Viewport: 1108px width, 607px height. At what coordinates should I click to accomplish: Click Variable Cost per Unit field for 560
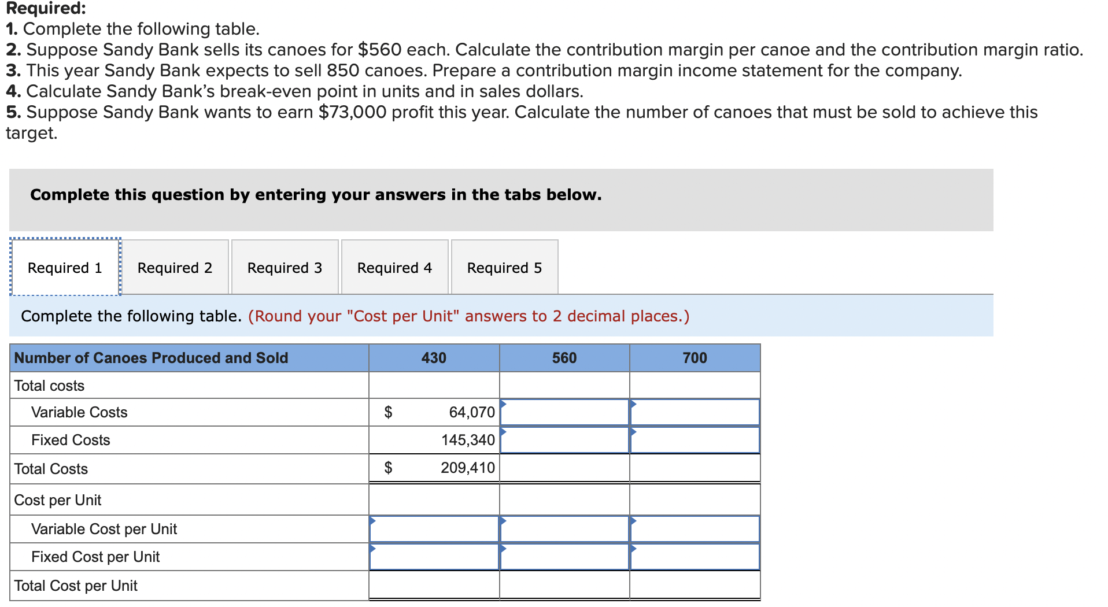tap(564, 528)
